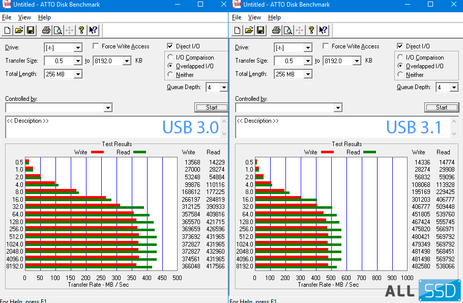Click the Print icon in the USB 3.0 window

pyautogui.click(x=46, y=30)
